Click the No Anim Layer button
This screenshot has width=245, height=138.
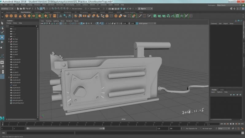point(207,128)
